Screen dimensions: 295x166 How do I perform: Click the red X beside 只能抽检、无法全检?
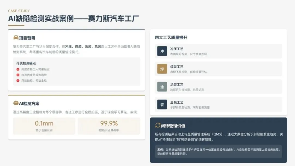click(18, 81)
